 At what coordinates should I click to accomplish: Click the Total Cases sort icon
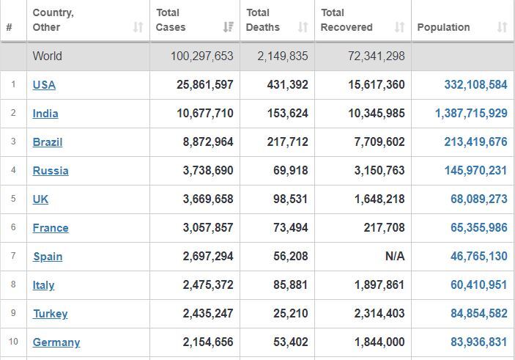[x=229, y=27]
